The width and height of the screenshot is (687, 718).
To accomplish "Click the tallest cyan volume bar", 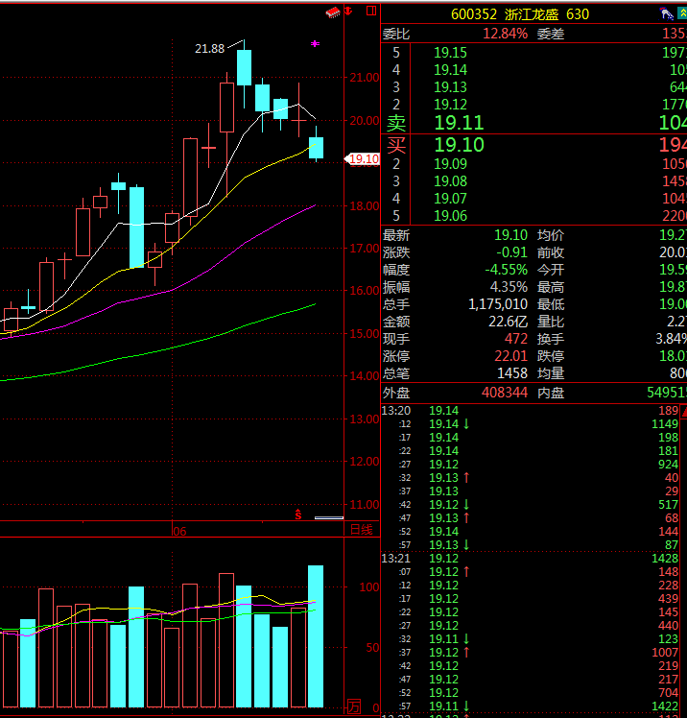I will pos(315,636).
